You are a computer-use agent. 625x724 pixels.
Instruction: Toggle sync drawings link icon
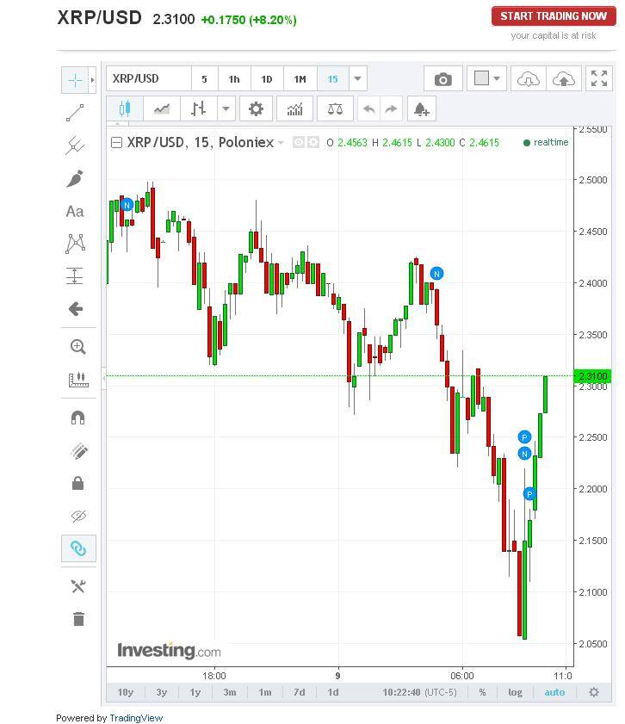pyautogui.click(x=78, y=548)
